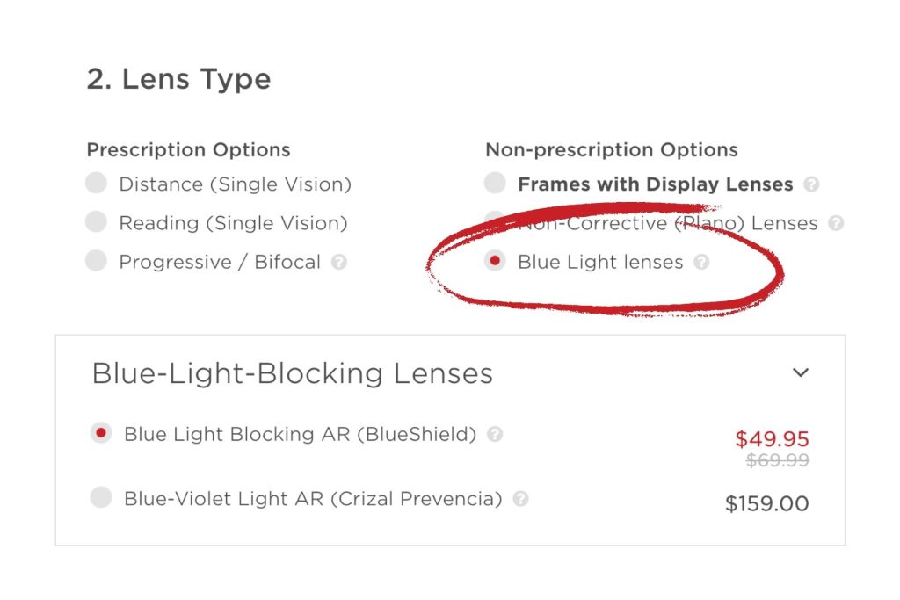Click the question mark next to Blue Light lenses
900x600 pixels.
pos(700,262)
